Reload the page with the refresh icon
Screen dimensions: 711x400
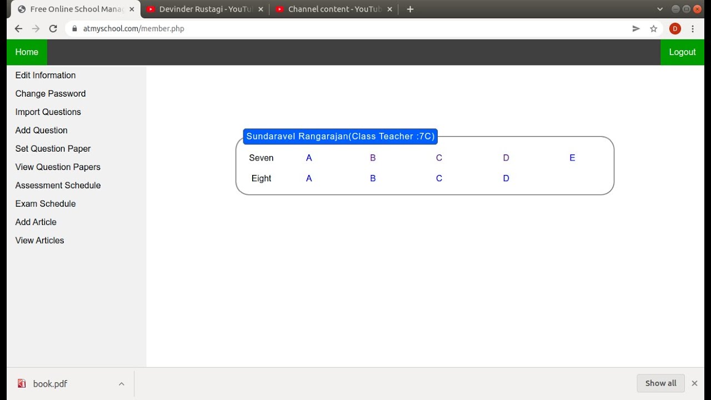[x=53, y=29]
